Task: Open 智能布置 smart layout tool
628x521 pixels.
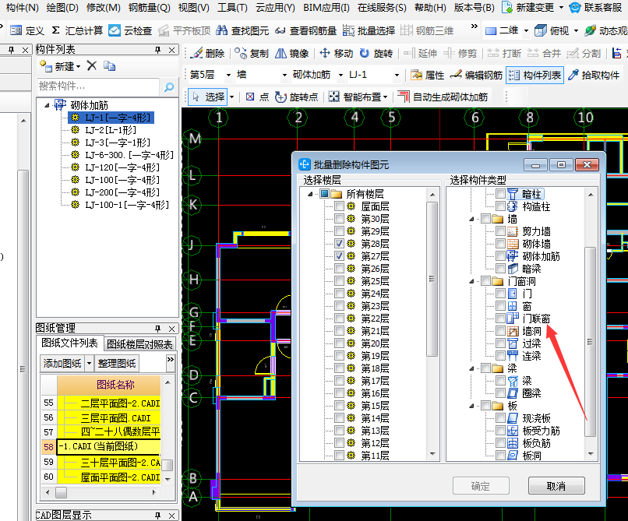Action: click(x=358, y=97)
